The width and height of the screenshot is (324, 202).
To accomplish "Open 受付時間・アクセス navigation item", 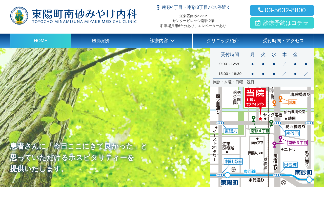I will [x=283, y=41].
